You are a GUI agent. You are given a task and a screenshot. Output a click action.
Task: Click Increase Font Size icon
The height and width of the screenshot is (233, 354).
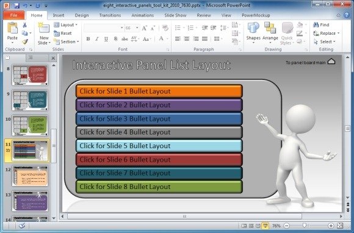[x=145, y=28]
